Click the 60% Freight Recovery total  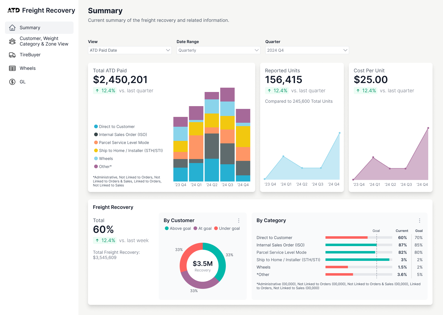click(103, 229)
